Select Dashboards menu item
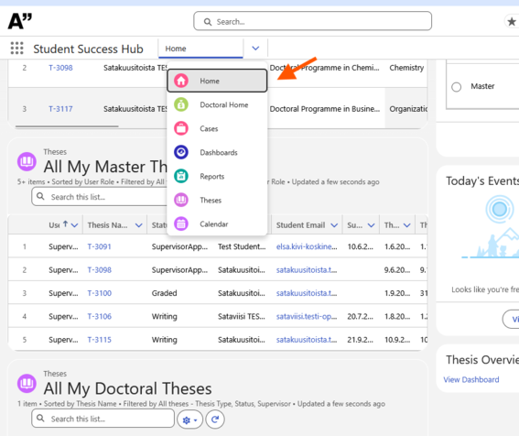519x436 pixels. point(217,152)
